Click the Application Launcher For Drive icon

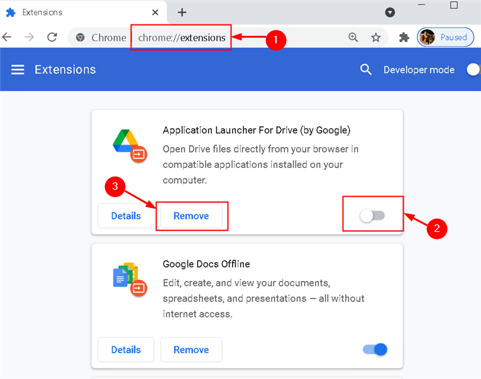(130, 144)
